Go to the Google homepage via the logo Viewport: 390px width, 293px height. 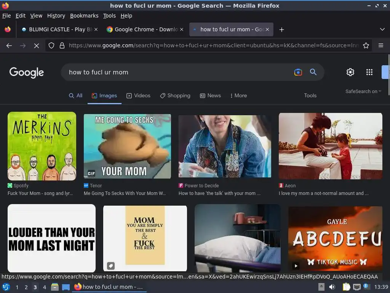(x=27, y=72)
